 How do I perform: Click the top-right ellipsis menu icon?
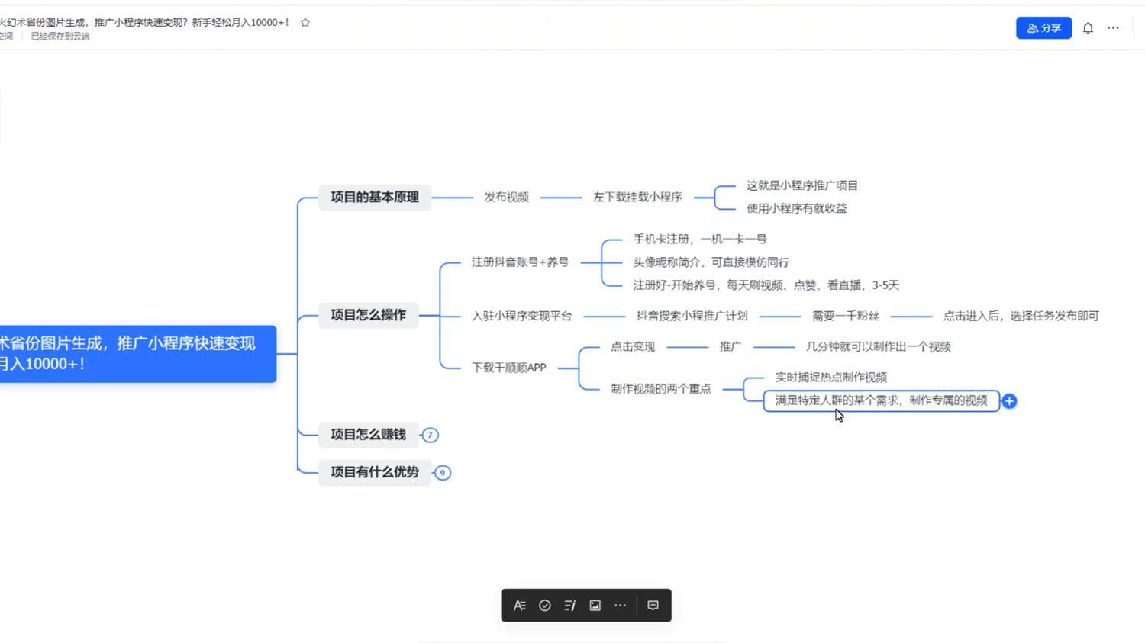(1113, 27)
